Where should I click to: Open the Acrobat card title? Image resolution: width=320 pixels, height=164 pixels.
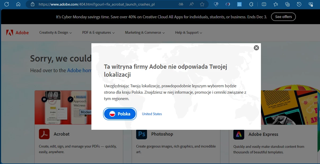[61, 134]
